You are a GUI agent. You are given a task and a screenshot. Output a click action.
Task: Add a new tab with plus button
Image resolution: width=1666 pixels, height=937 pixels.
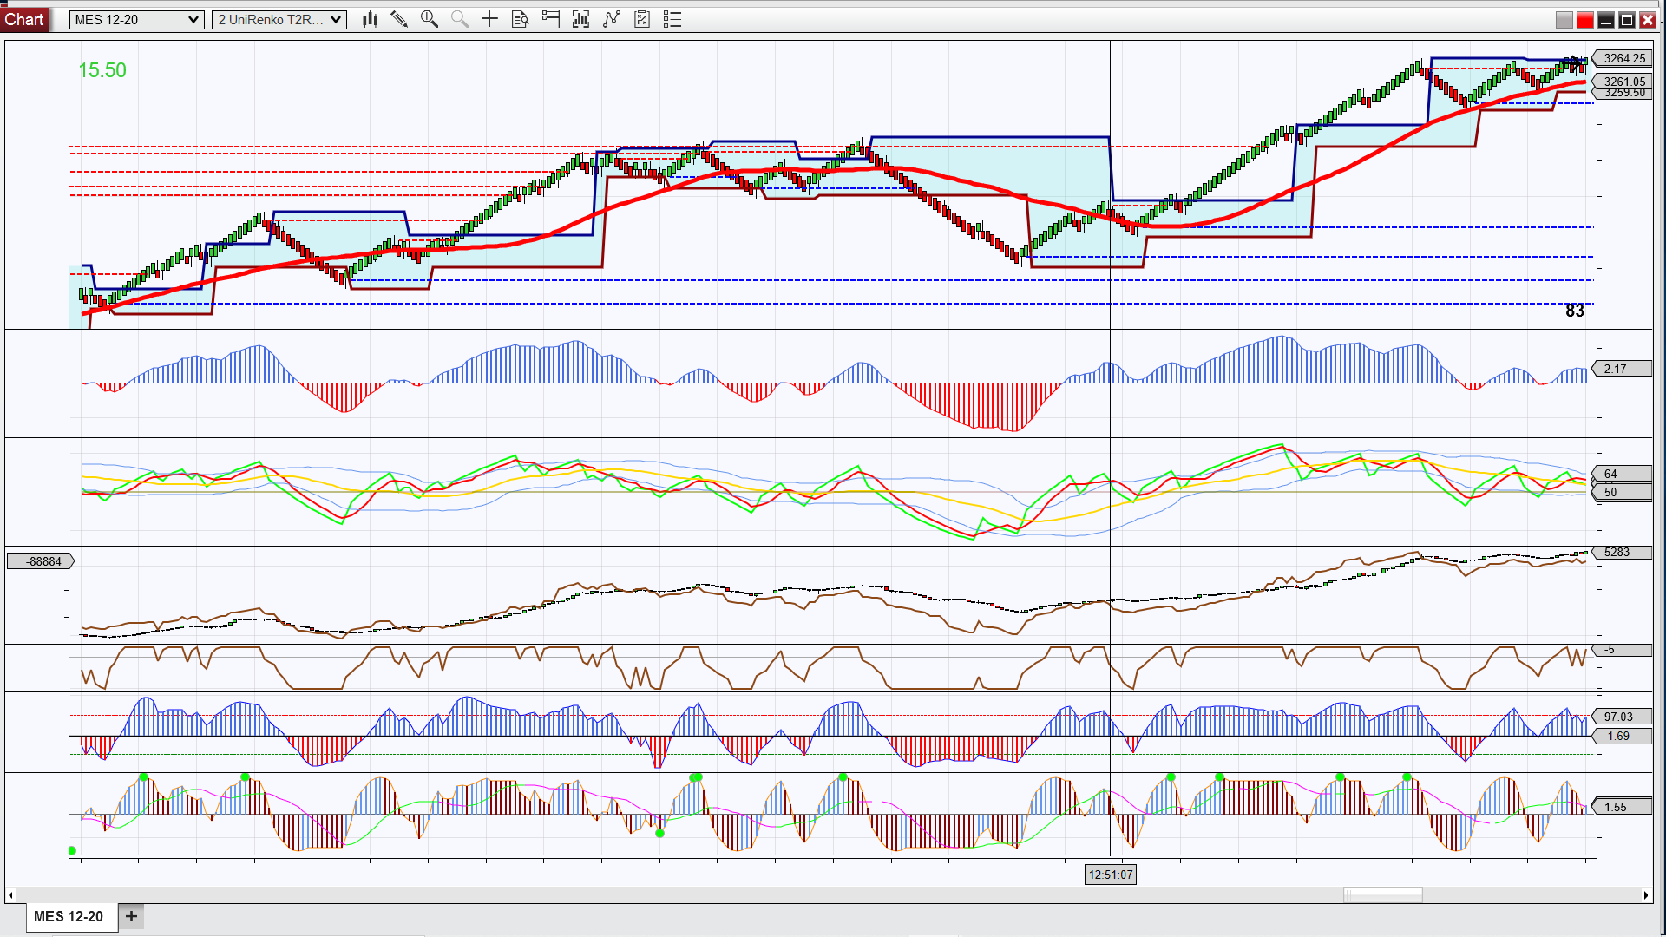[x=131, y=916]
